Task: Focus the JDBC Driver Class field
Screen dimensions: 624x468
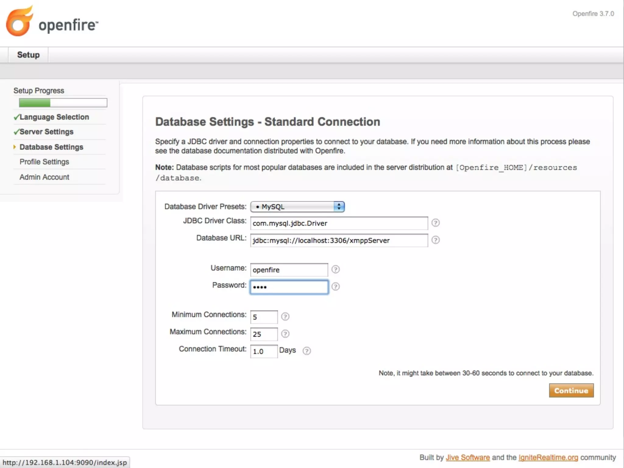Action: tap(339, 223)
